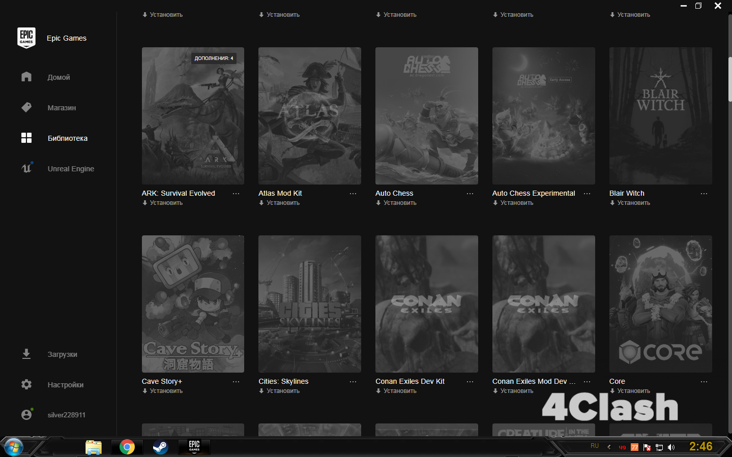
Task: Click the Epic Games logo icon
Action: pos(26,38)
